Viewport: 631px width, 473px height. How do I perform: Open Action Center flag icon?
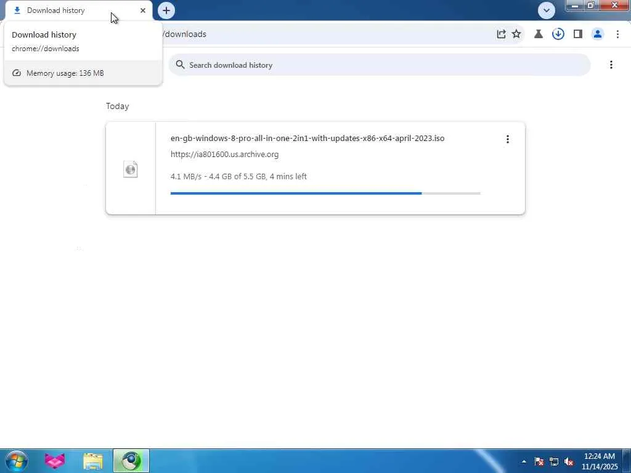(539, 461)
